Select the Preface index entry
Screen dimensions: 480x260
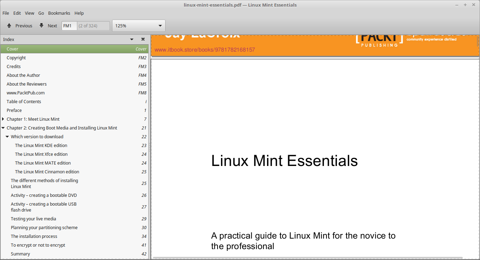[x=74, y=110]
